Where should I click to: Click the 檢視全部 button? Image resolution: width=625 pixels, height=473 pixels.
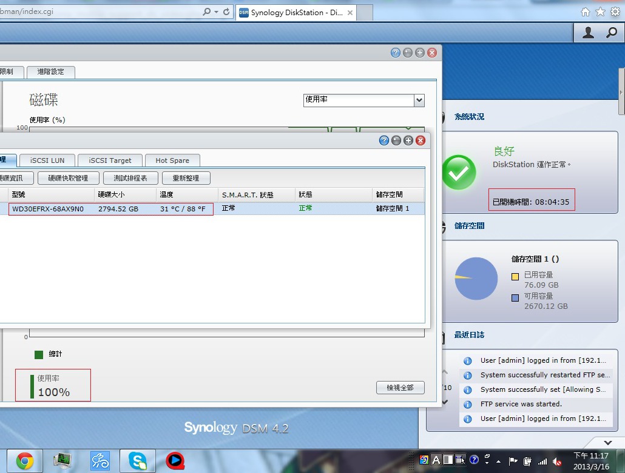[400, 388]
